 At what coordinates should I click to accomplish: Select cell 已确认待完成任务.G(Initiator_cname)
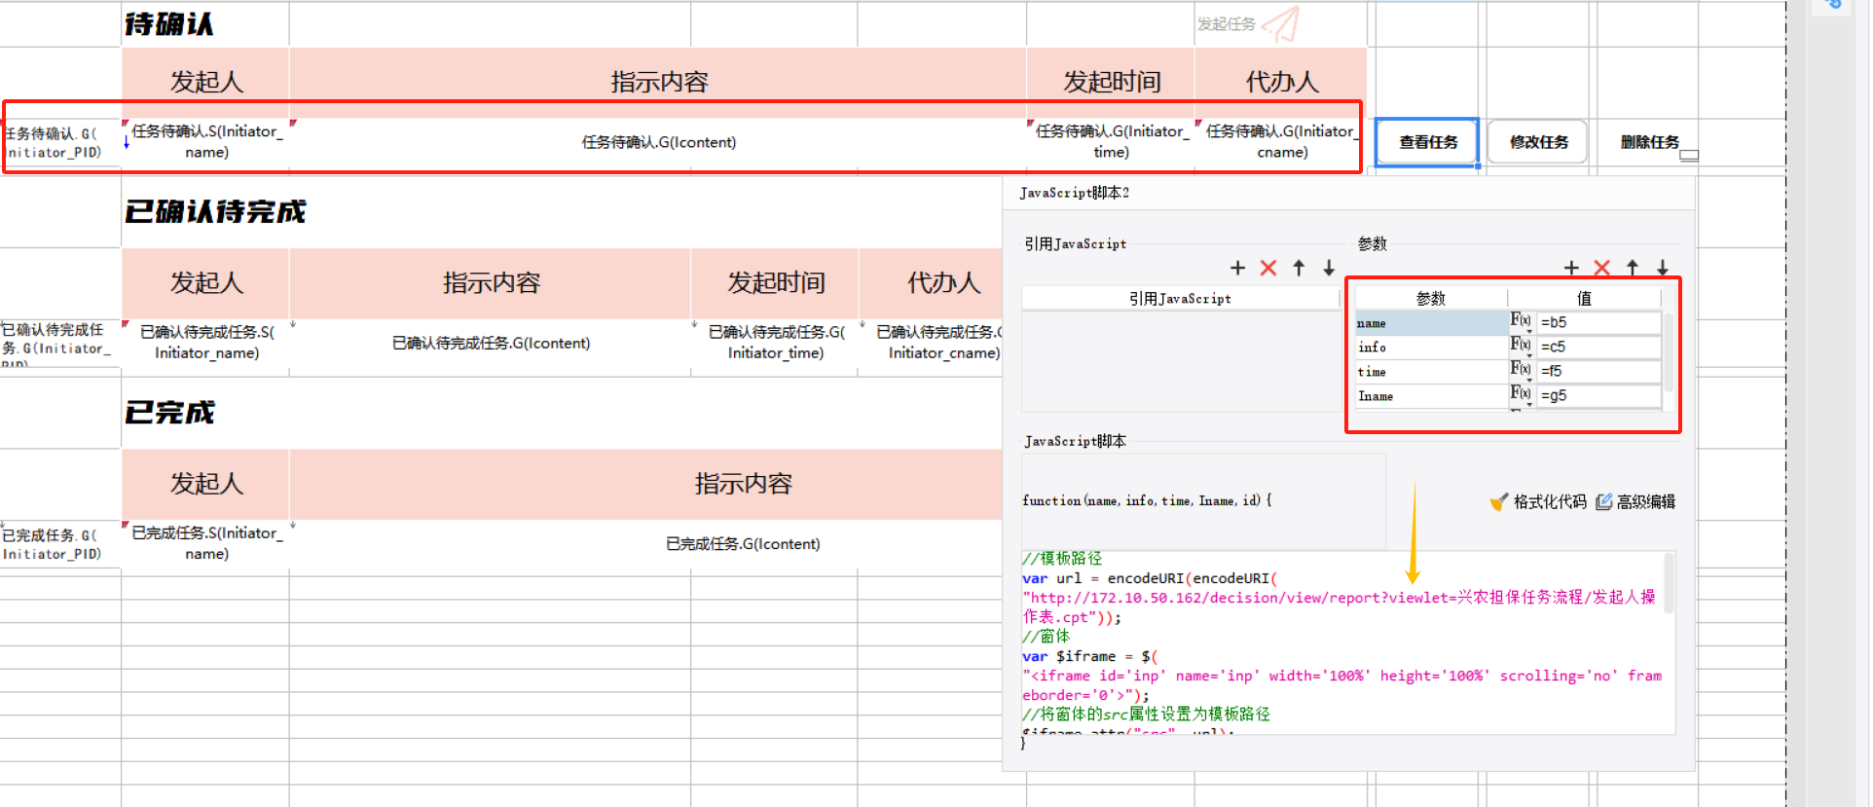(932, 343)
